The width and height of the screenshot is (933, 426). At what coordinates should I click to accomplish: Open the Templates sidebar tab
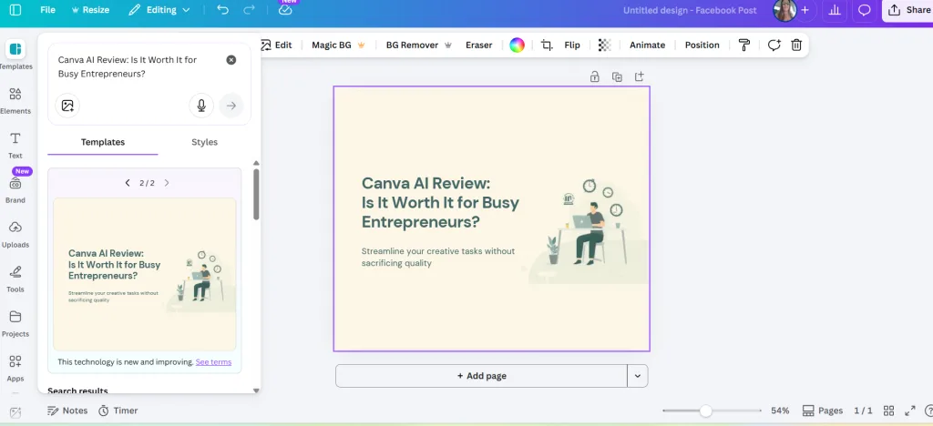15,56
